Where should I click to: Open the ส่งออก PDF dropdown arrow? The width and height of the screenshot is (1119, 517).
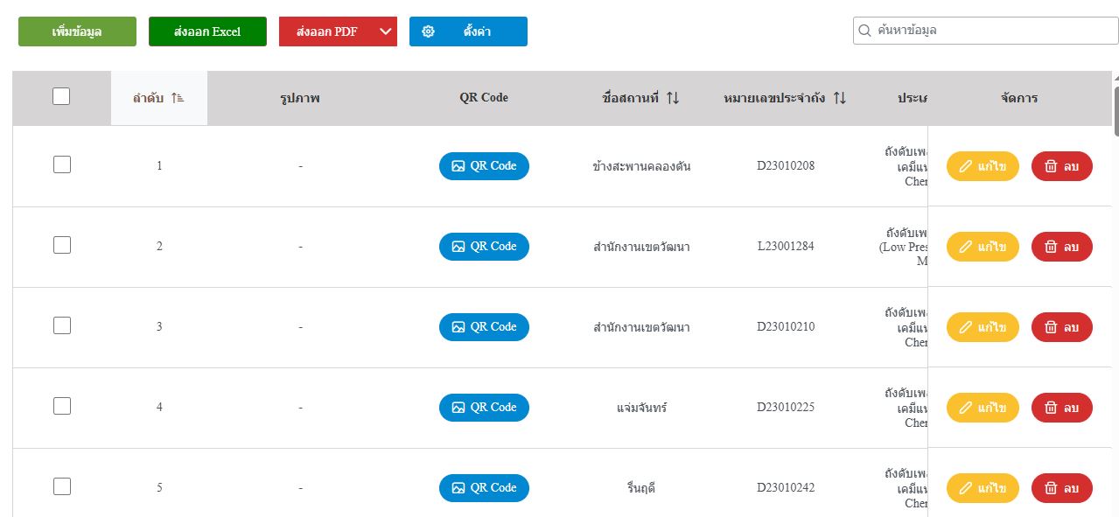(385, 31)
